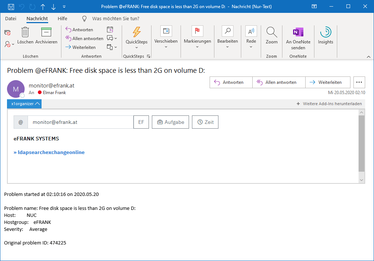Open ribbon display options icon in title bar

click(x=314, y=7)
